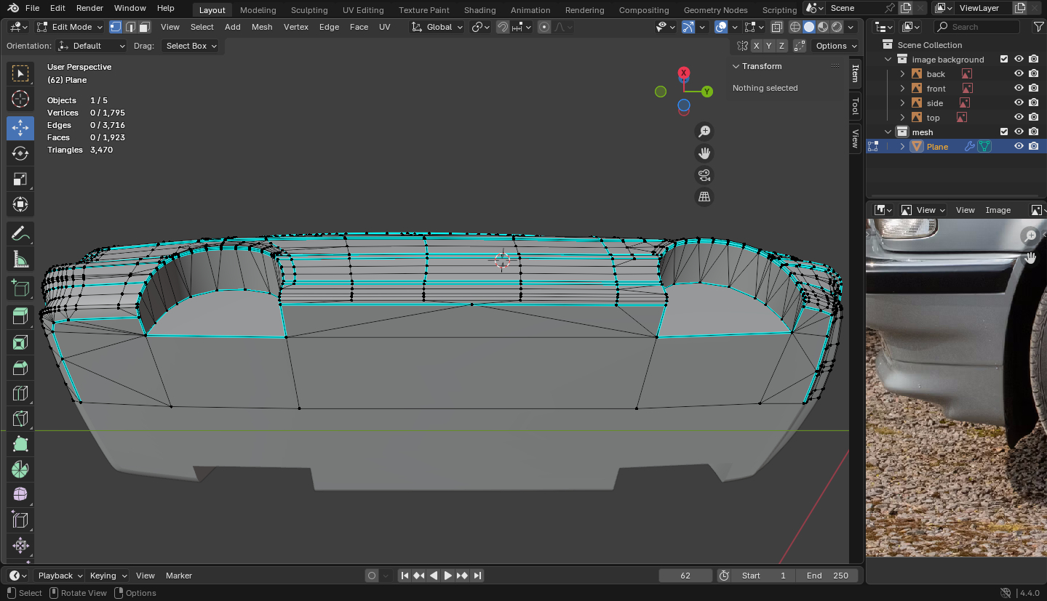Screen dimensions: 1047x601
Task: Toggle snapping magnet in viewport header
Action: click(x=503, y=27)
